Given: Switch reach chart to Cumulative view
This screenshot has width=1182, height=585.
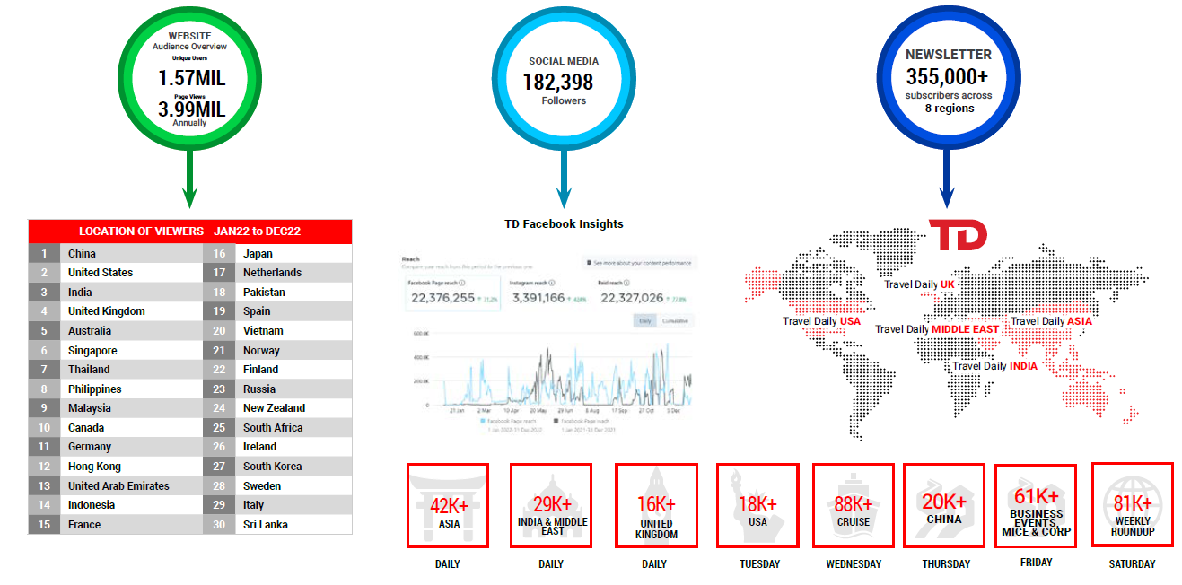Looking at the screenshot, I should pos(675,320).
